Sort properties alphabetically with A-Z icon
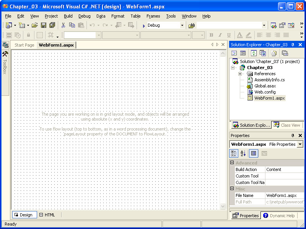The image size is (306, 229). click(x=243, y=153)
